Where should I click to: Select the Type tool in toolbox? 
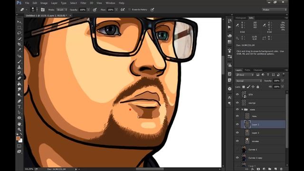coord(19,106)
